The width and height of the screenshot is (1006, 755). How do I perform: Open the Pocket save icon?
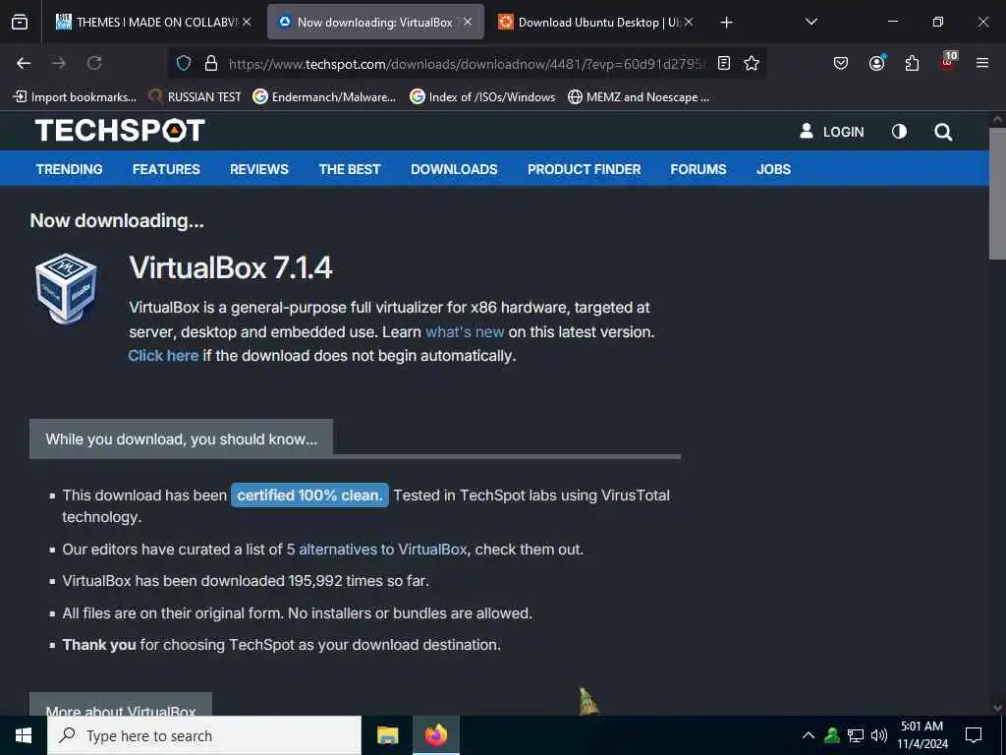coord(841,63)
